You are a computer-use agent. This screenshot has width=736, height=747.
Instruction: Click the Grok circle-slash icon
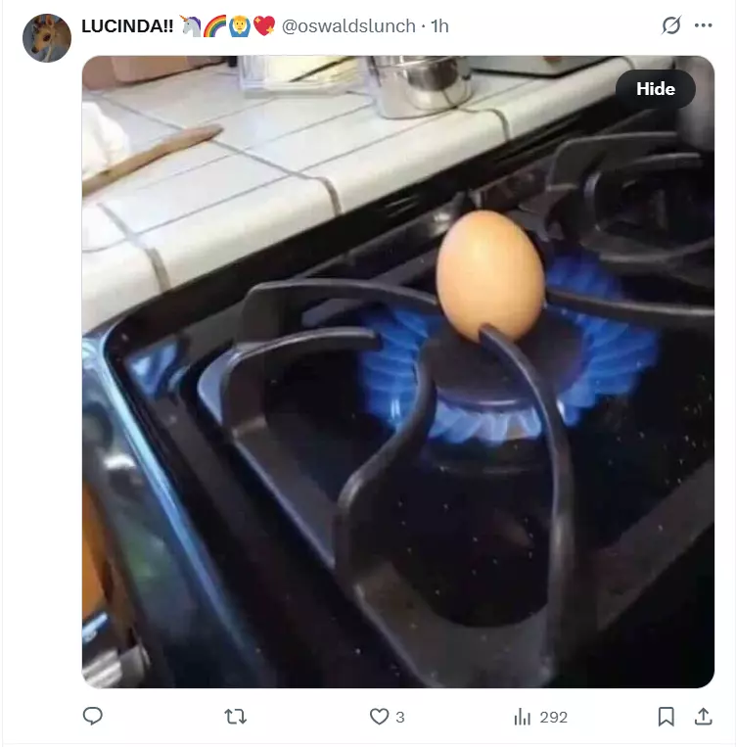(x=671, y=25)
